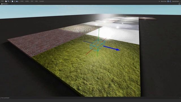The height and width of the screenshot is (102, 181).
Task: Open the FILE menu
Action: click(2, 1)
